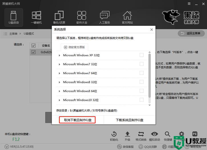Click the F12 boot hotkey text
Viewport: 207px width, 150px height.
[16, 139]
